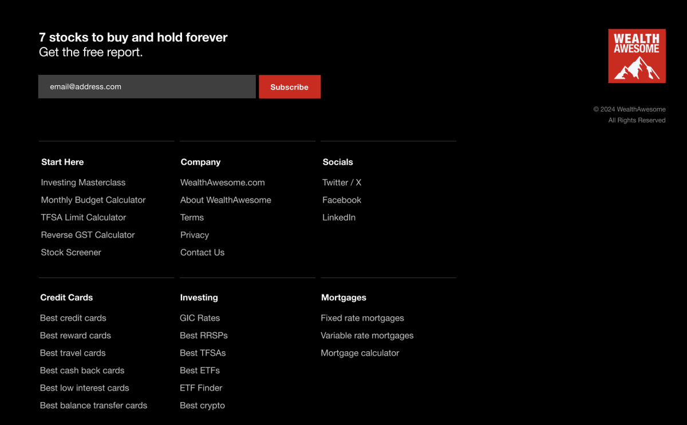687x425 pixels.
Task: Open the LinkedIn social link
Action: point(339,217)
